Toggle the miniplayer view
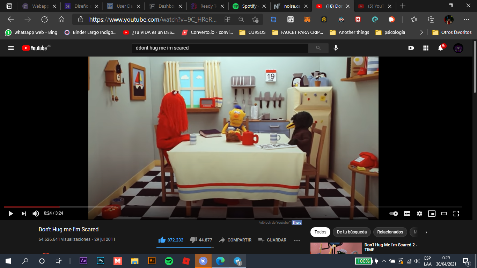 (432, 214)
